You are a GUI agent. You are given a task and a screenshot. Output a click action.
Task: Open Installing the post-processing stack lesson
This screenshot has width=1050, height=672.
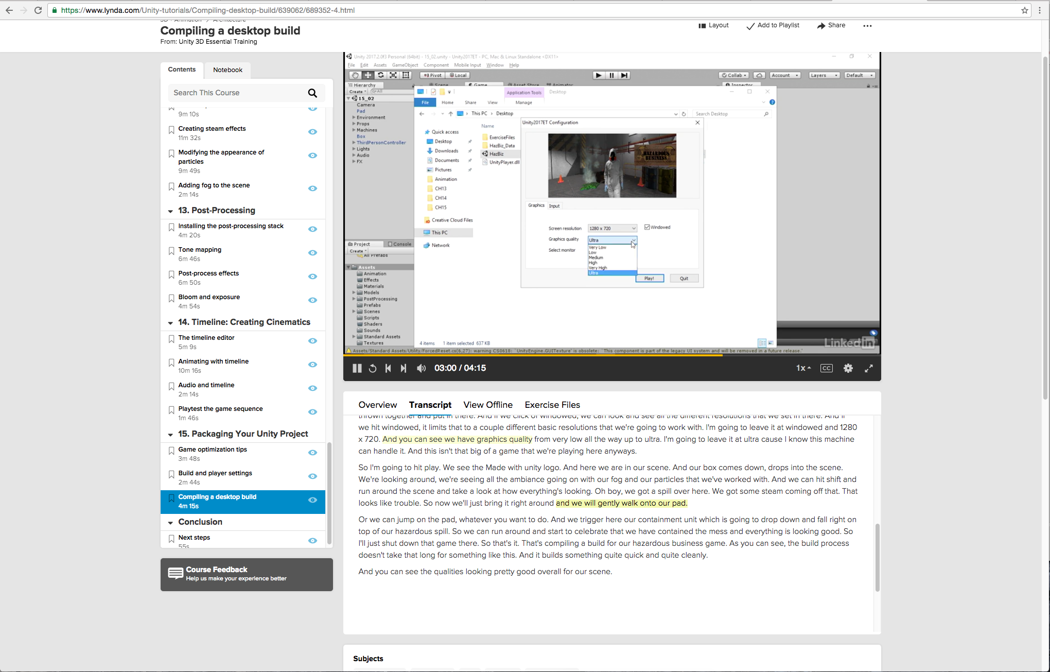tap(231, 226)
